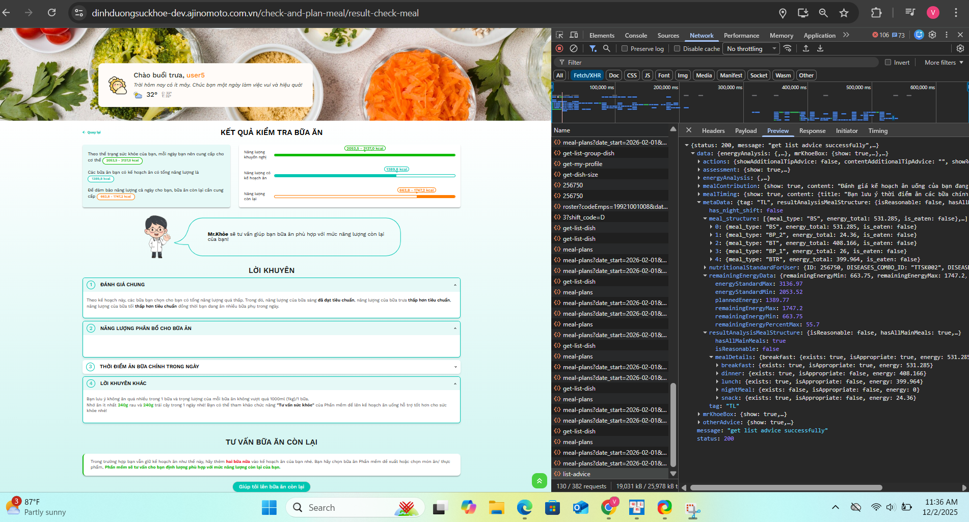The width and height of the screenshot is (969, 522).
Task: Collapse the LỜI KHUYÊN KHÁC section
Action: (x=455, y=383)
